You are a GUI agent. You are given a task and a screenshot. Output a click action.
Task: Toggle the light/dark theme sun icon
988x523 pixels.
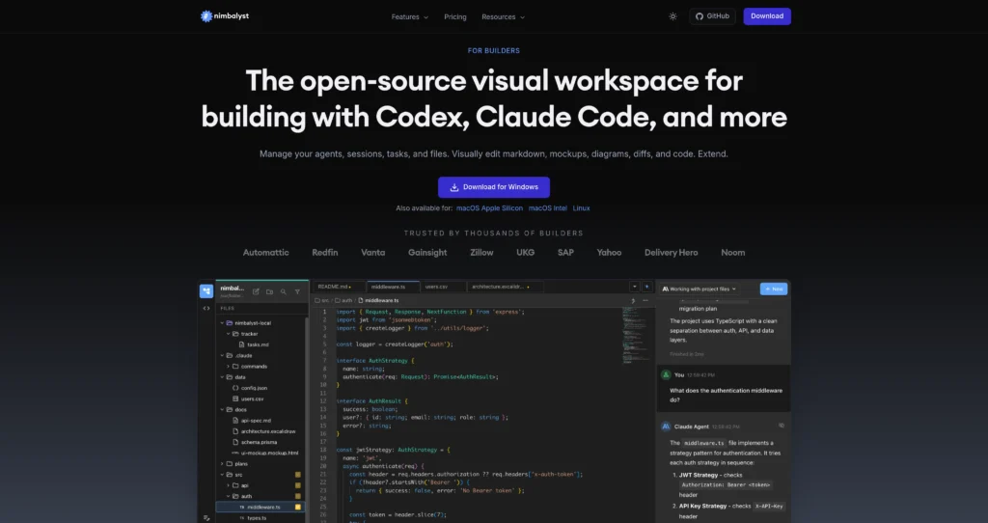coord(672,17)
